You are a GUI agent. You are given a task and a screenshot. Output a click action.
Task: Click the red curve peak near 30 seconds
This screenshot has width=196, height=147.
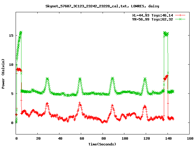[x=47, y=104]
